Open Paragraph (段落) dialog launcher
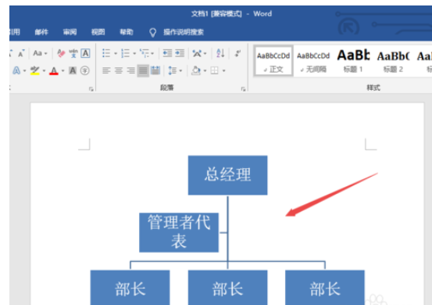The width and height of the screenshot is (432, 305). click(x=243, y=89)
